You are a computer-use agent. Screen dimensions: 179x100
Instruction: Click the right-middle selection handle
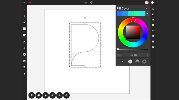click(101, 45)
